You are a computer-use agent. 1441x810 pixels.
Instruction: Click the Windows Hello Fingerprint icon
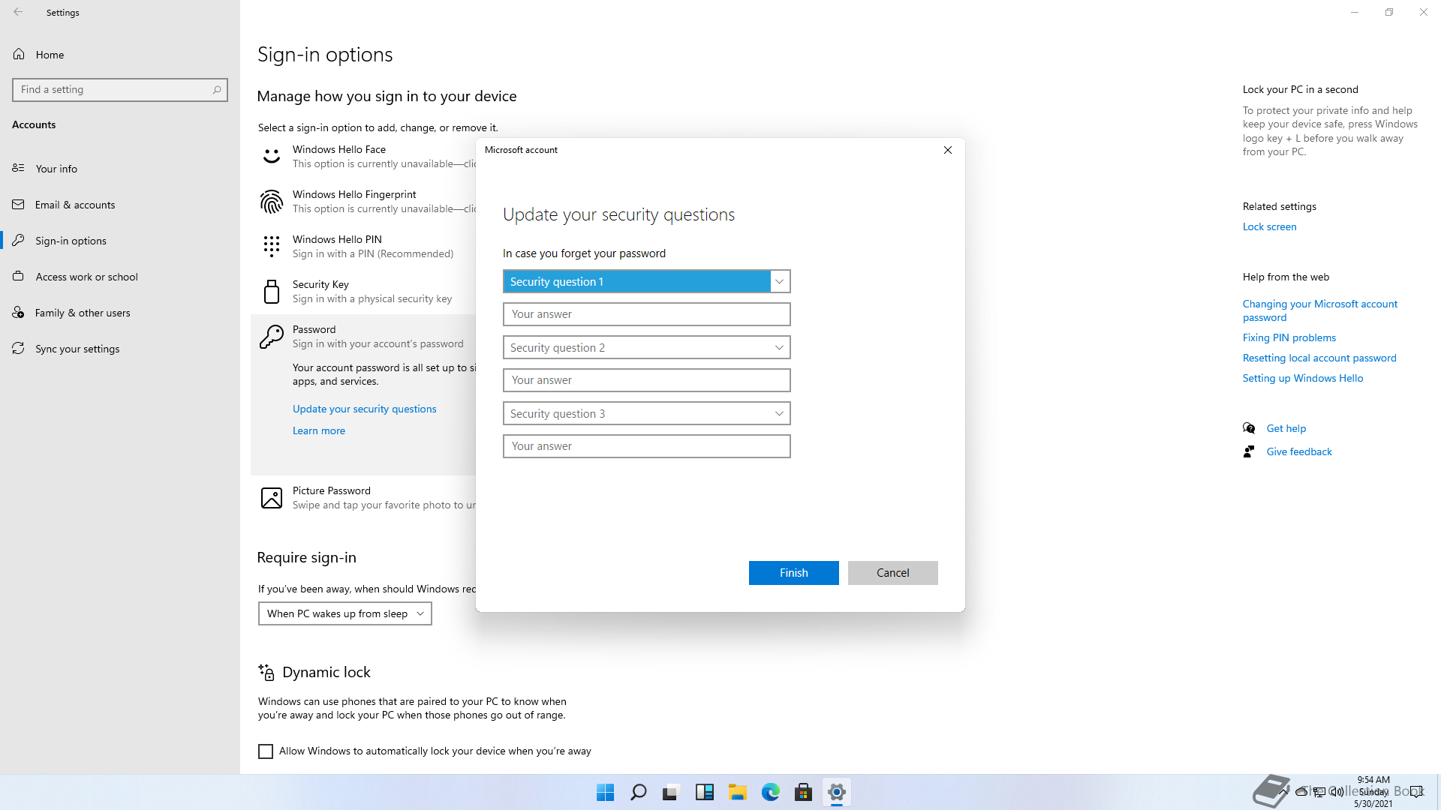(271, 201)
